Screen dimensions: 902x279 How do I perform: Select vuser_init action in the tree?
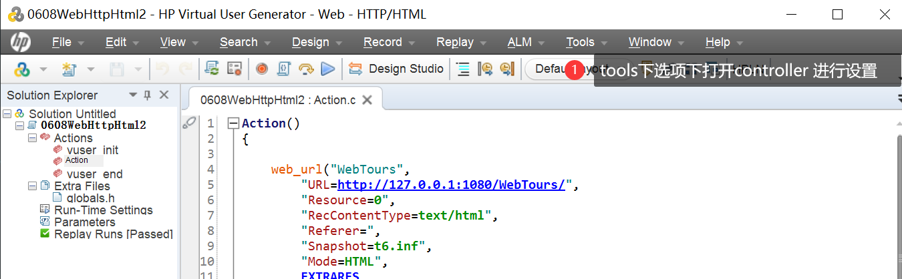pyautogui.click(x=92, y=150)
